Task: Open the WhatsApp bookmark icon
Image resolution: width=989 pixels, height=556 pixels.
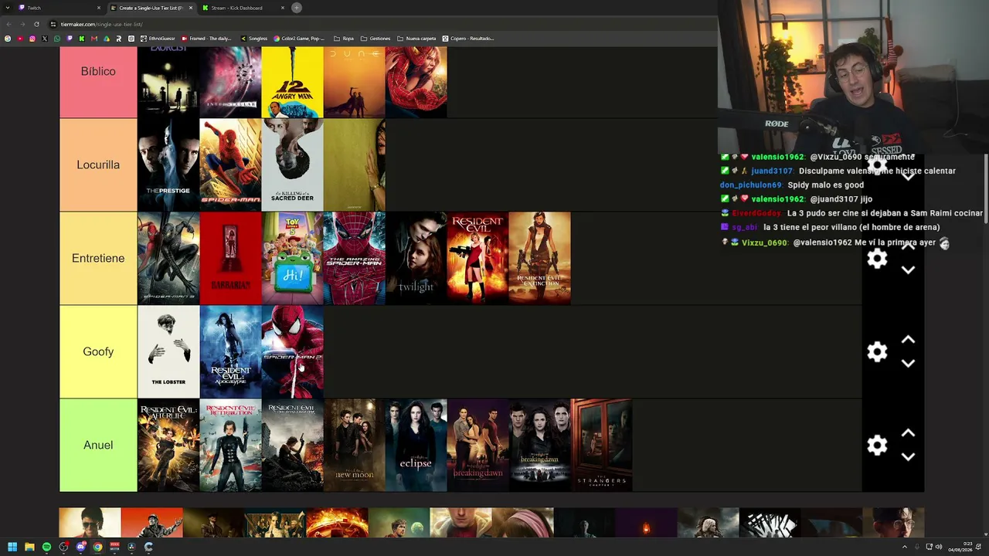Action: click(x=57, y=39)
